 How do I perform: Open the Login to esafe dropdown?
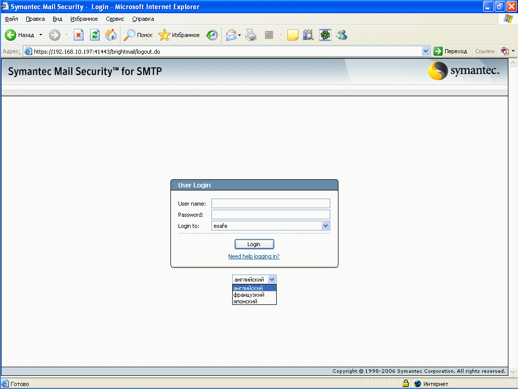[x=271, y=226]
